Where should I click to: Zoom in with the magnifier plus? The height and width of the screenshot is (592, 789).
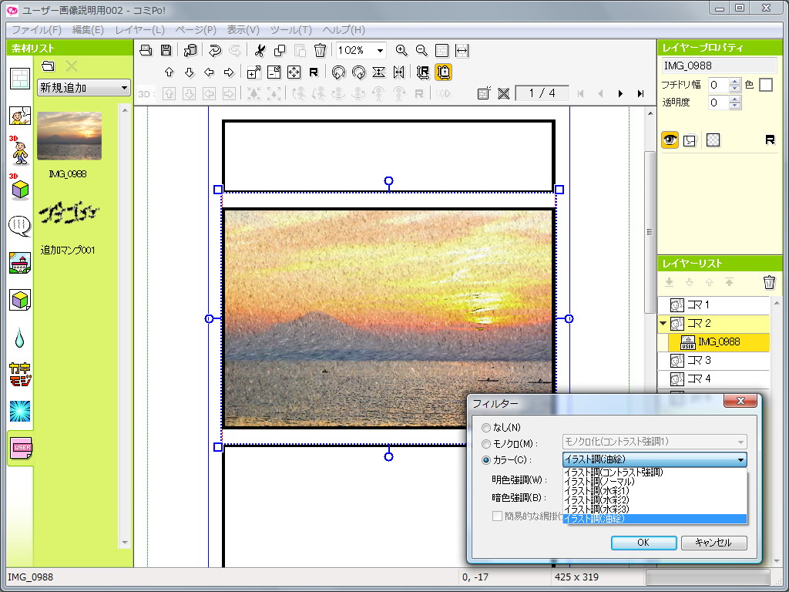pyautogui.click(x=401, y=50)
